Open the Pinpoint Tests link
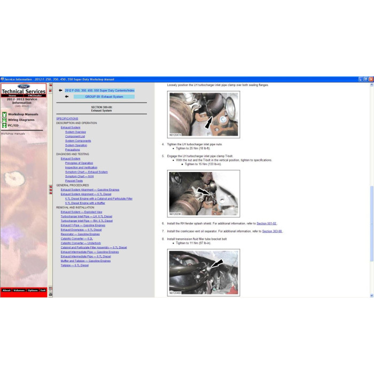The image size is (374, 374). coord(74,181)
